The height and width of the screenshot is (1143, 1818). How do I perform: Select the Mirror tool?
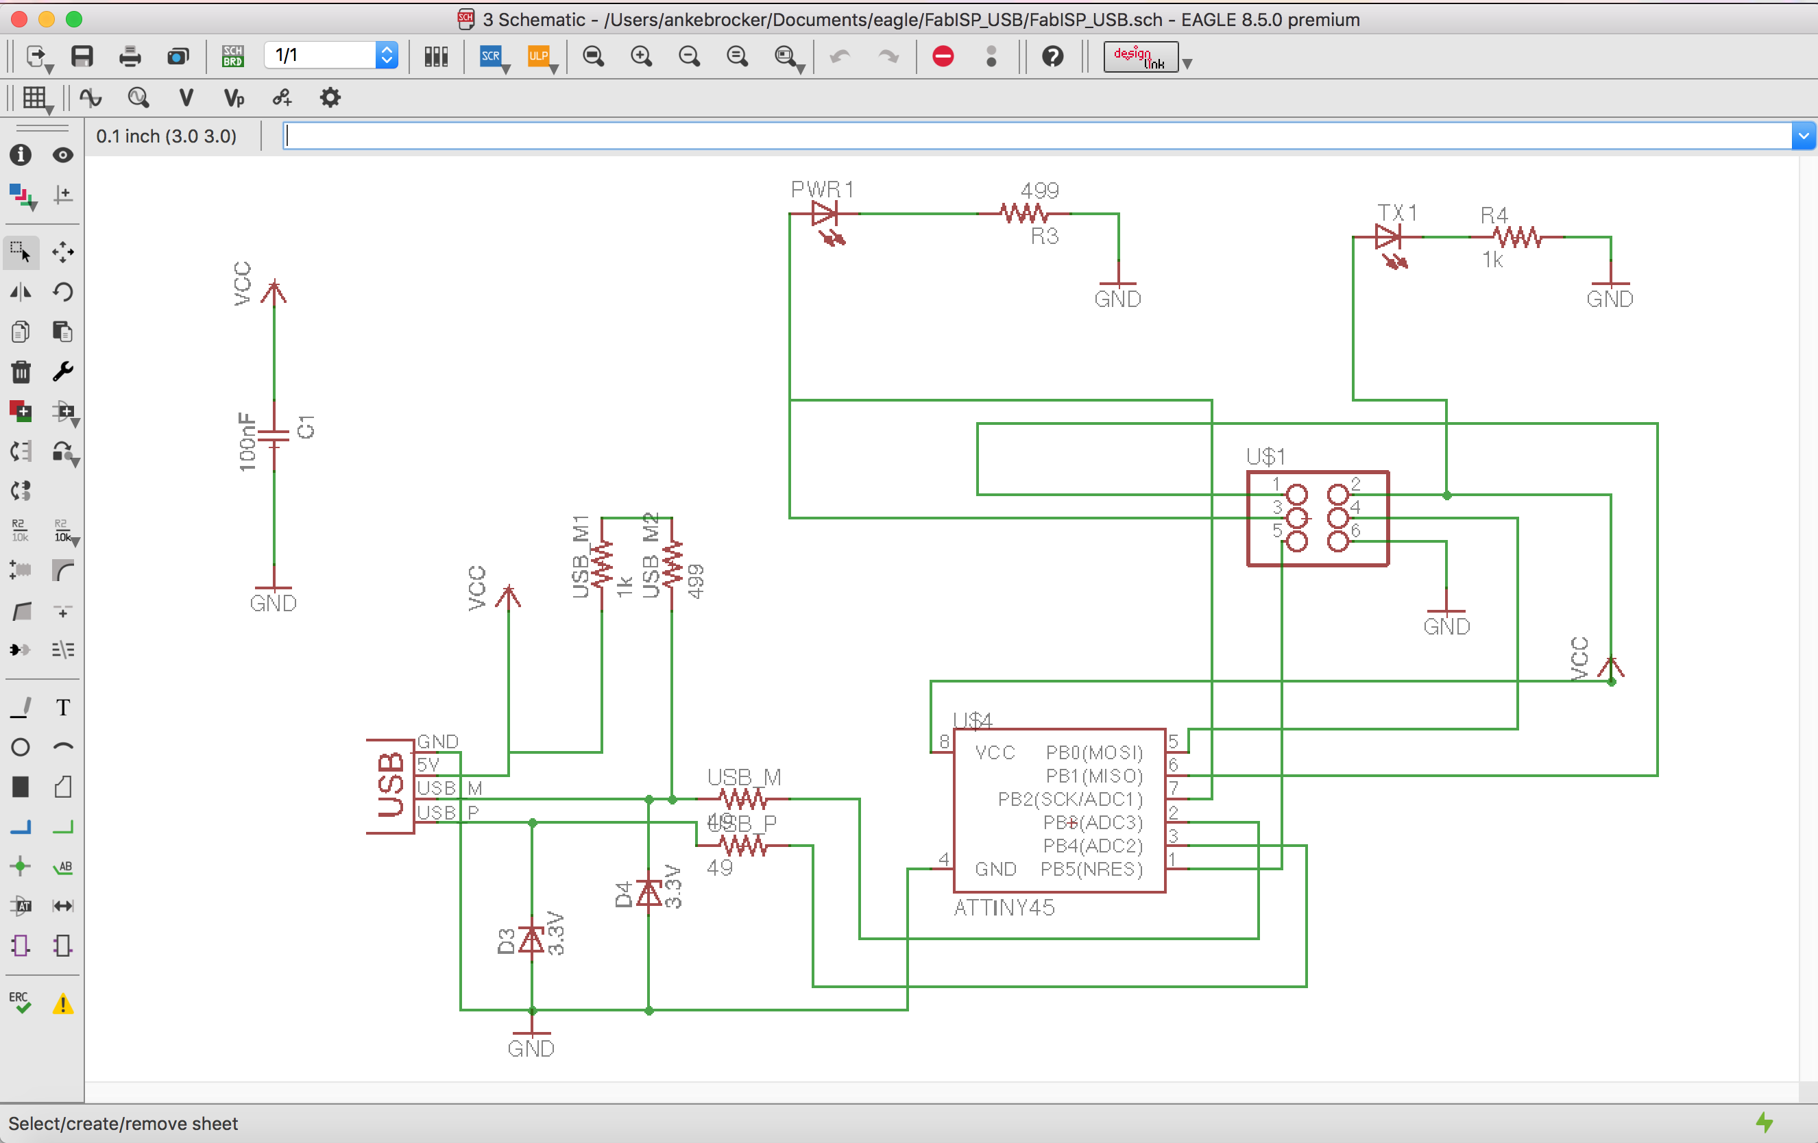[x=21, y=292]
